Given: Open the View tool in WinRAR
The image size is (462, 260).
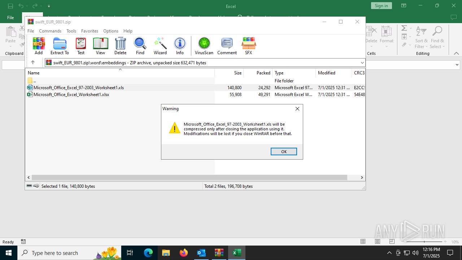Looking at the screenshot, I should tap(100, 46).
